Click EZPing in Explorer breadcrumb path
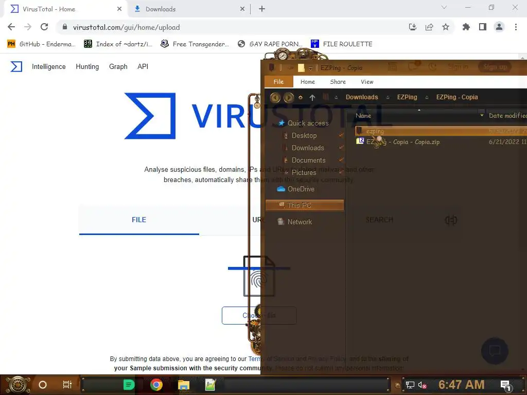 (407, 97)
